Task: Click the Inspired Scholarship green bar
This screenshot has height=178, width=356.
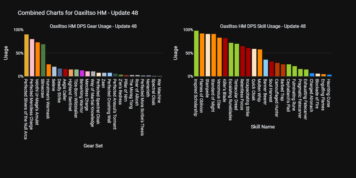Action: [196, 53]
